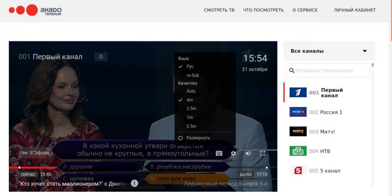
Task: Select 0.5m quality option
Action: point(191,126)
